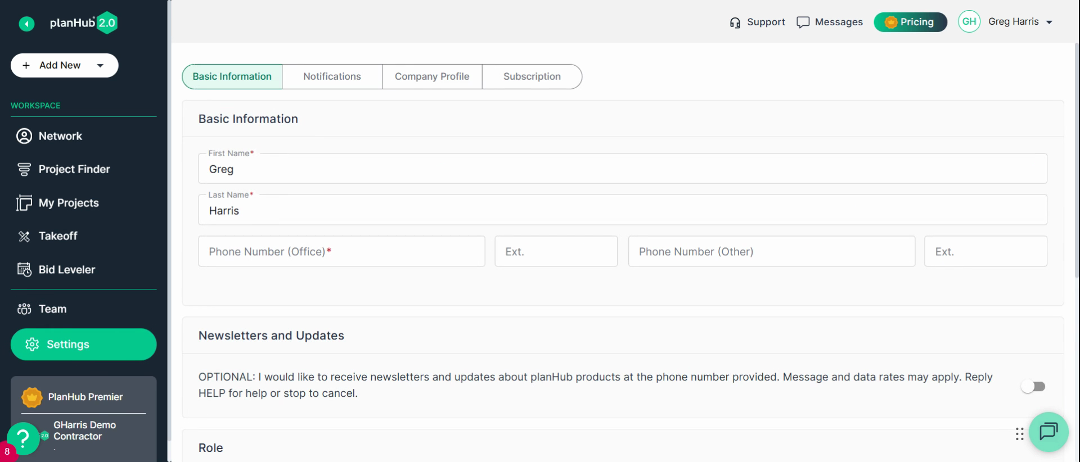Open Messages in the top bar

click(x=830, y=22)
